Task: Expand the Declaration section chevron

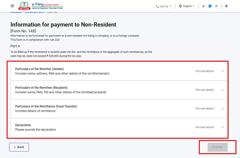Action: tap(222, 127)
